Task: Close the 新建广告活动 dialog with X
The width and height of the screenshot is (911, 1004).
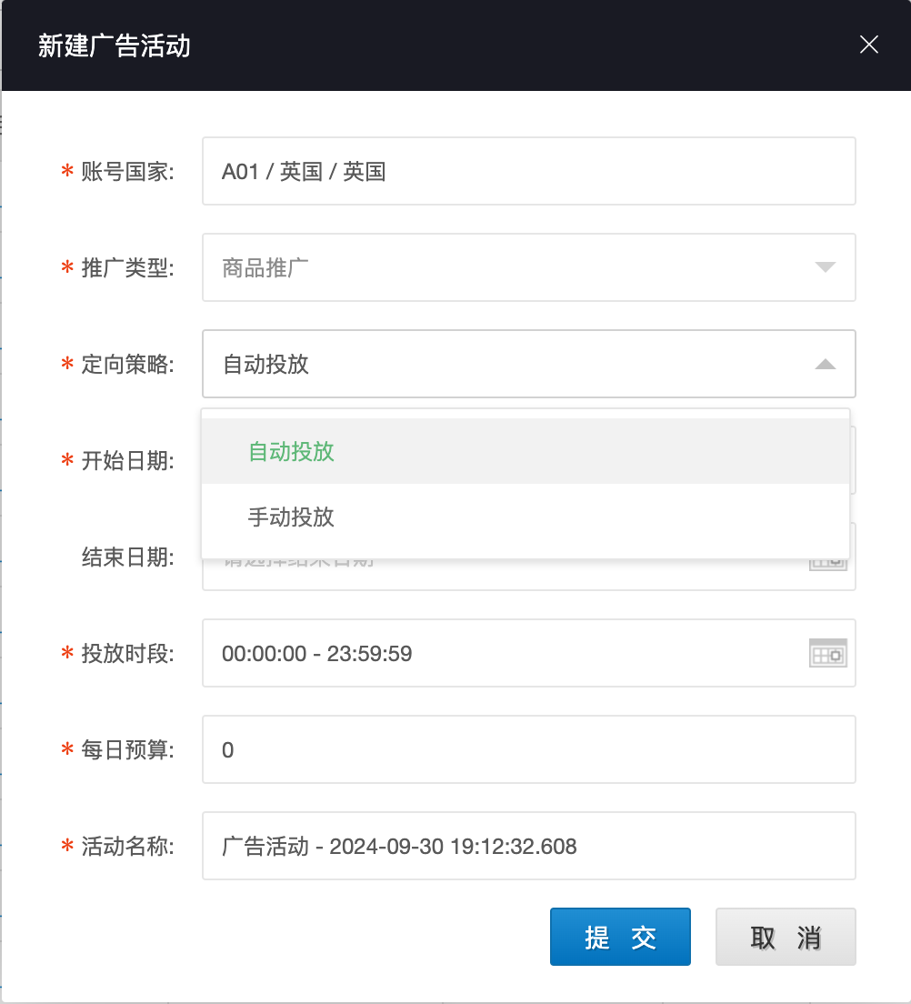Action: click(x=869, y=45)
